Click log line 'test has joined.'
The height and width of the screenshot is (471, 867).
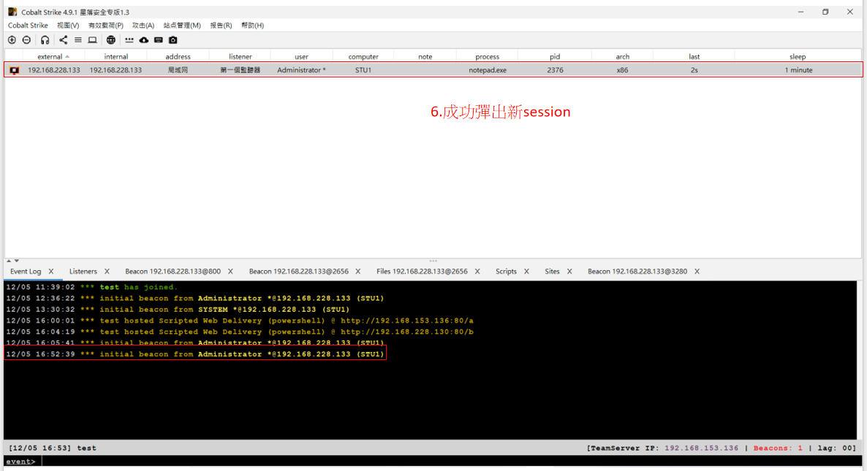tap(92, 287)
